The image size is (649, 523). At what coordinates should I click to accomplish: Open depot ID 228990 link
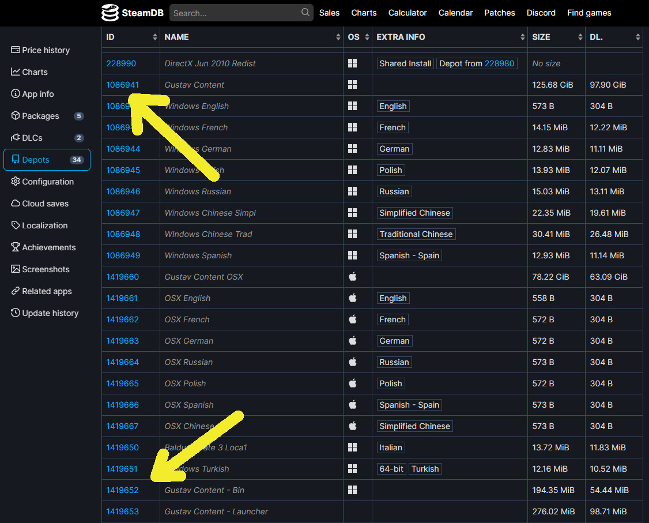click(121, 63)
